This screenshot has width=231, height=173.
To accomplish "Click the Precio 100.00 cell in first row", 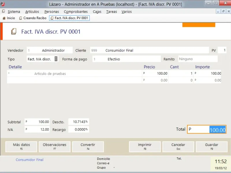I will [155, 74].
